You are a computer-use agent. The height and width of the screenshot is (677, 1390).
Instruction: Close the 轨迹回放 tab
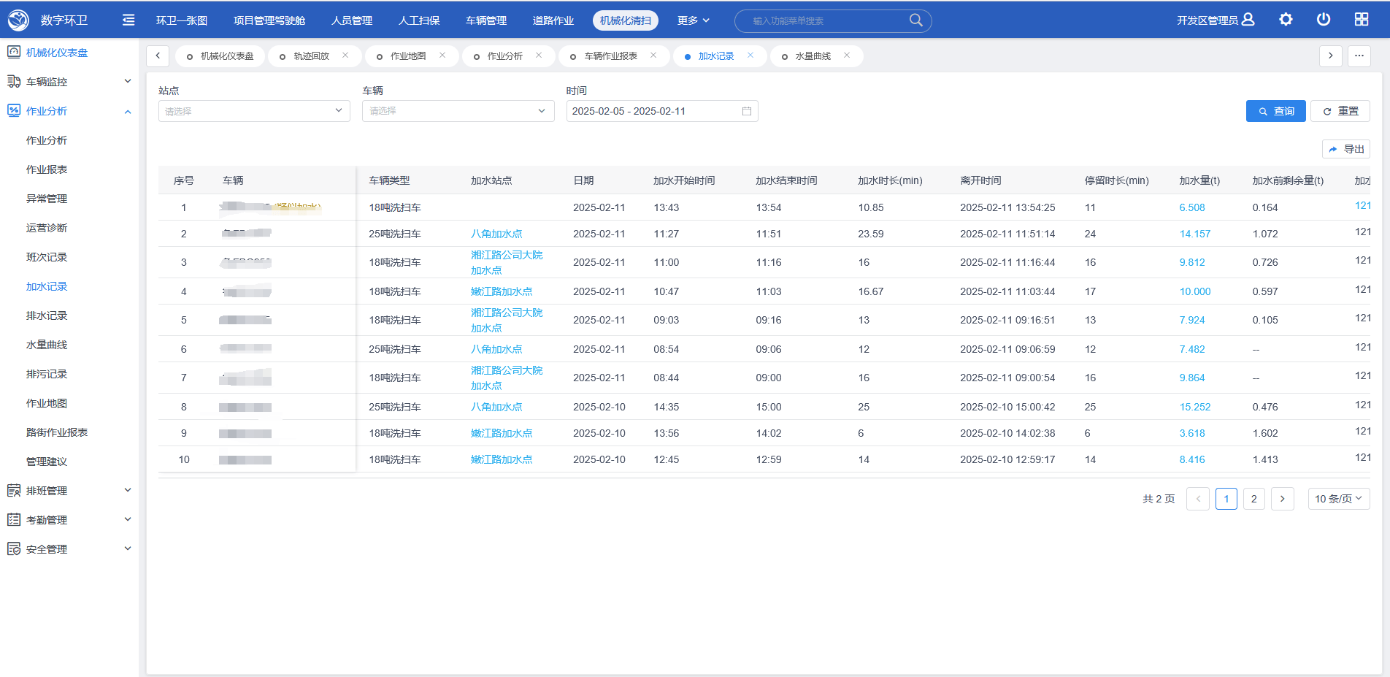[345, 56]
